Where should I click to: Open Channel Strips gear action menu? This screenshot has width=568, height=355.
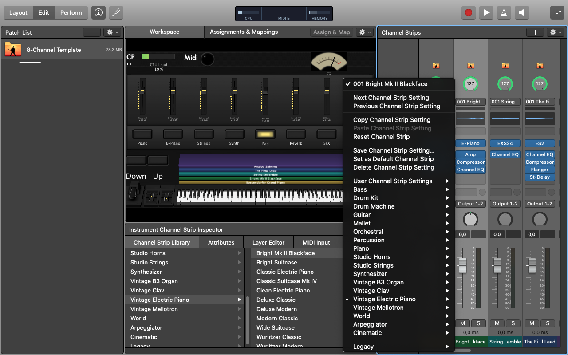556,32
